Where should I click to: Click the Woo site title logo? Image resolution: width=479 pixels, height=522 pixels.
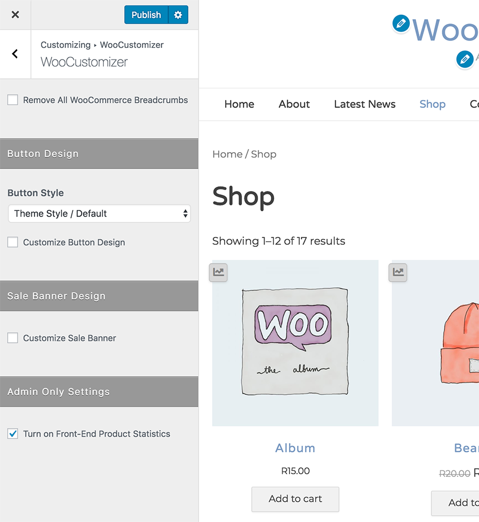point(445,30)
